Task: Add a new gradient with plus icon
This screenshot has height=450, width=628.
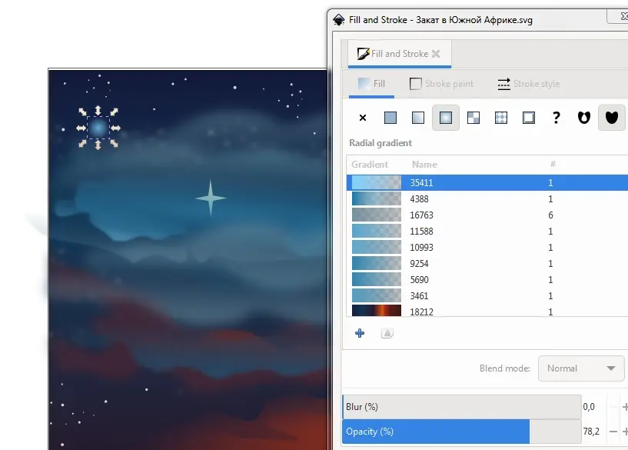Action: point(360,333)
